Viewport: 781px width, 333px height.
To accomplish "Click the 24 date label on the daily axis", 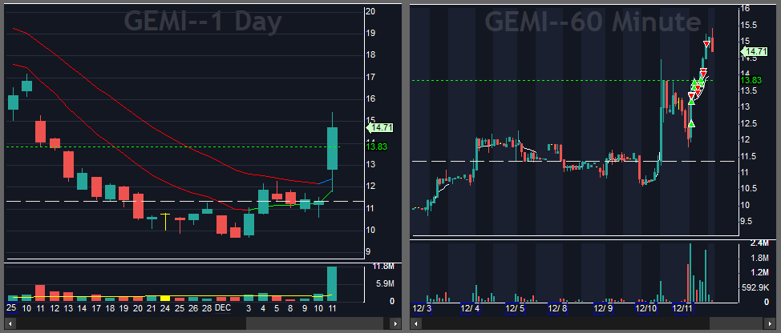I will click(x=165, y=309).
